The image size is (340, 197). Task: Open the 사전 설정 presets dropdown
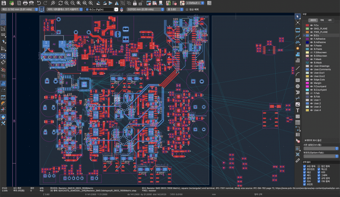(321, 149)
